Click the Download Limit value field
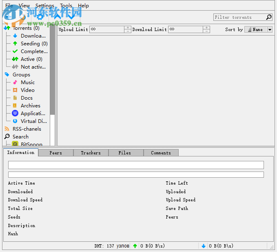 pos(186,29)
